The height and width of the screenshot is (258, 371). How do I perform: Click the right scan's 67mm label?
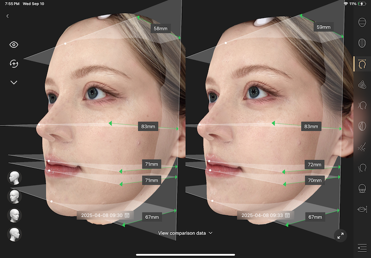(x=315, y=217)
